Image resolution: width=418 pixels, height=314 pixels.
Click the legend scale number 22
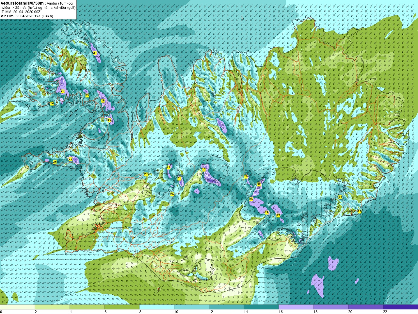(385, 312)
